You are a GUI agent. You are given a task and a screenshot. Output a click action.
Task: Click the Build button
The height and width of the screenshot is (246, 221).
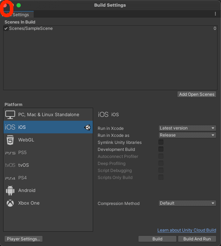[157, 239]
